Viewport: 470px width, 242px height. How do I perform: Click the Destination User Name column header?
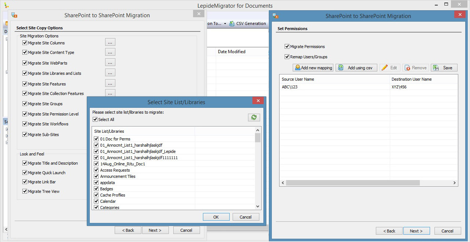point(423,79)
